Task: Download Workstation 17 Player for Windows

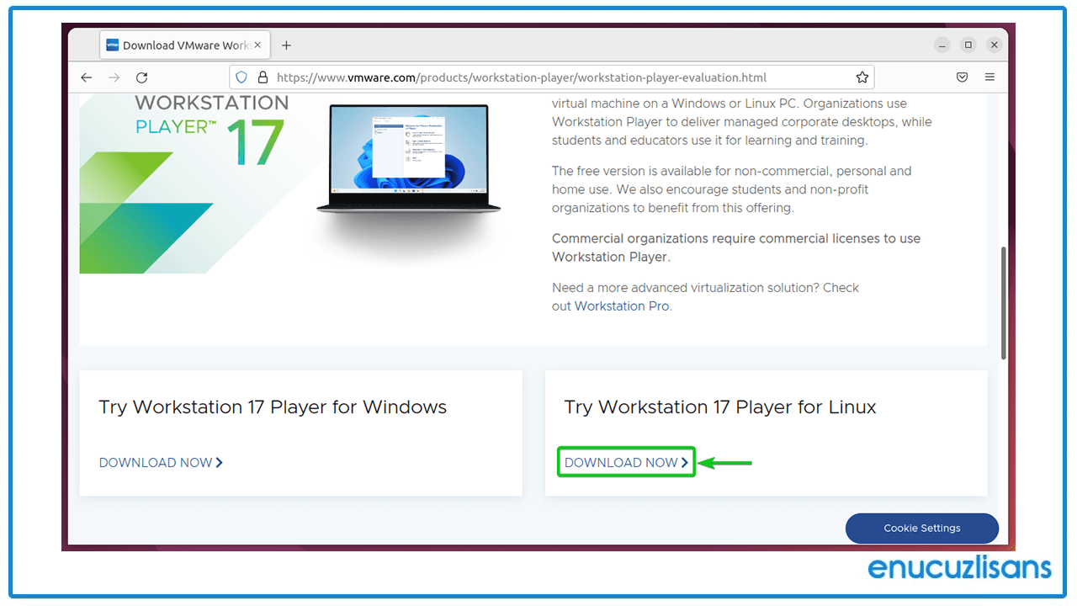Action: click(160, 462)
